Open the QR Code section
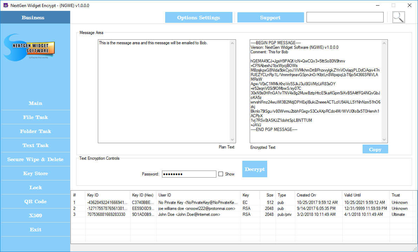 point(35,201)
